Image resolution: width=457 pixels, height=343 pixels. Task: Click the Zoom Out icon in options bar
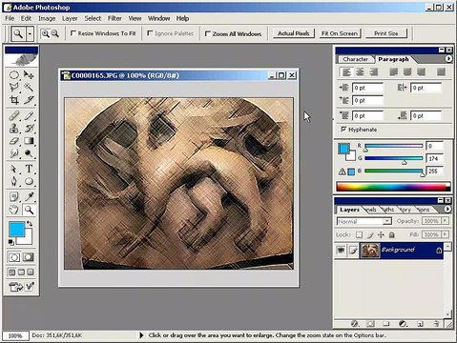[55, 33]
